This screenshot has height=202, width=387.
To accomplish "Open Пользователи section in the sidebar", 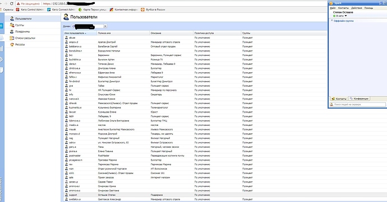I will click(23, 18).
